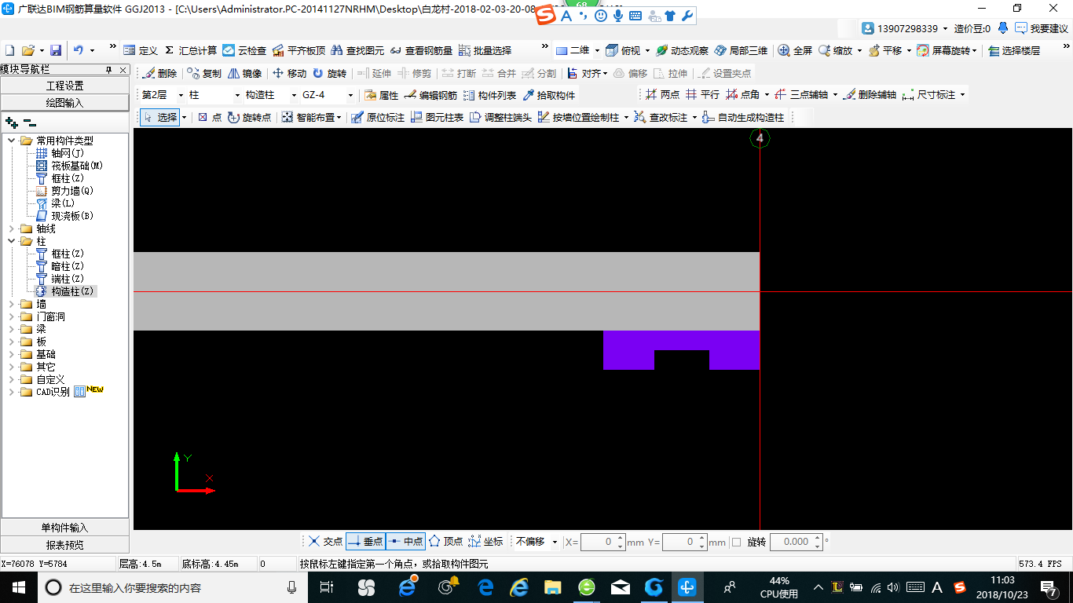This screenshot has width=1073, height=603.
Task: Expand the 门窗洞 tree folder
Action: [12, 316]
